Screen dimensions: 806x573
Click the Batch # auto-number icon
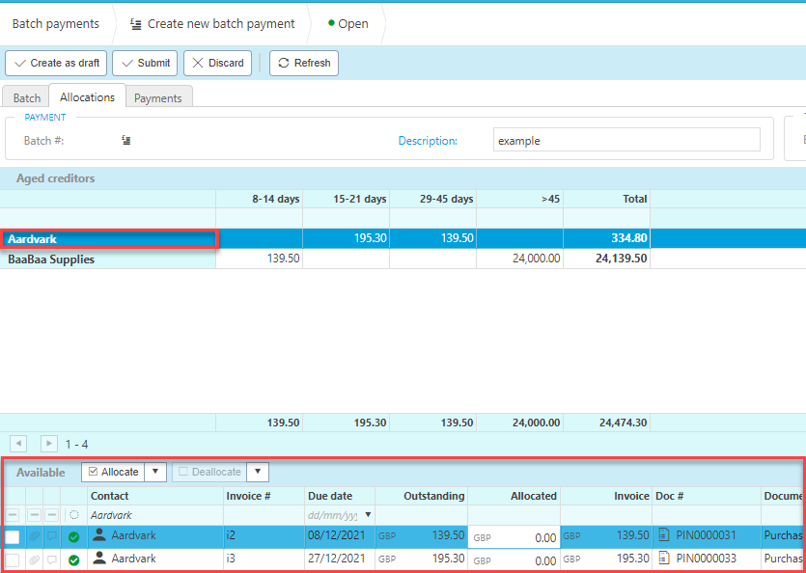tap(125, 141)
